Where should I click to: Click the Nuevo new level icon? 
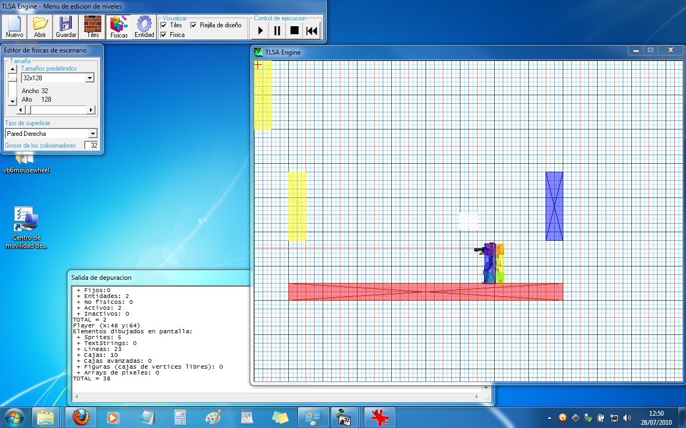pyautogui.click(x=14, y=27)
